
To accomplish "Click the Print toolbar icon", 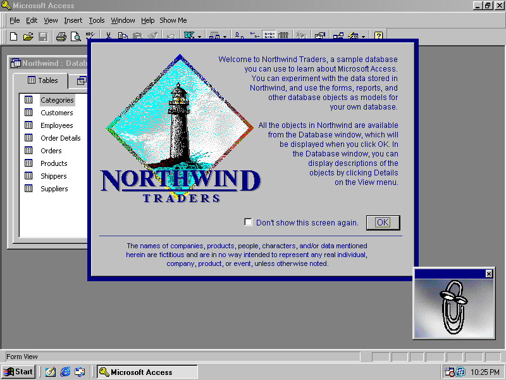I will click(61, 37).
